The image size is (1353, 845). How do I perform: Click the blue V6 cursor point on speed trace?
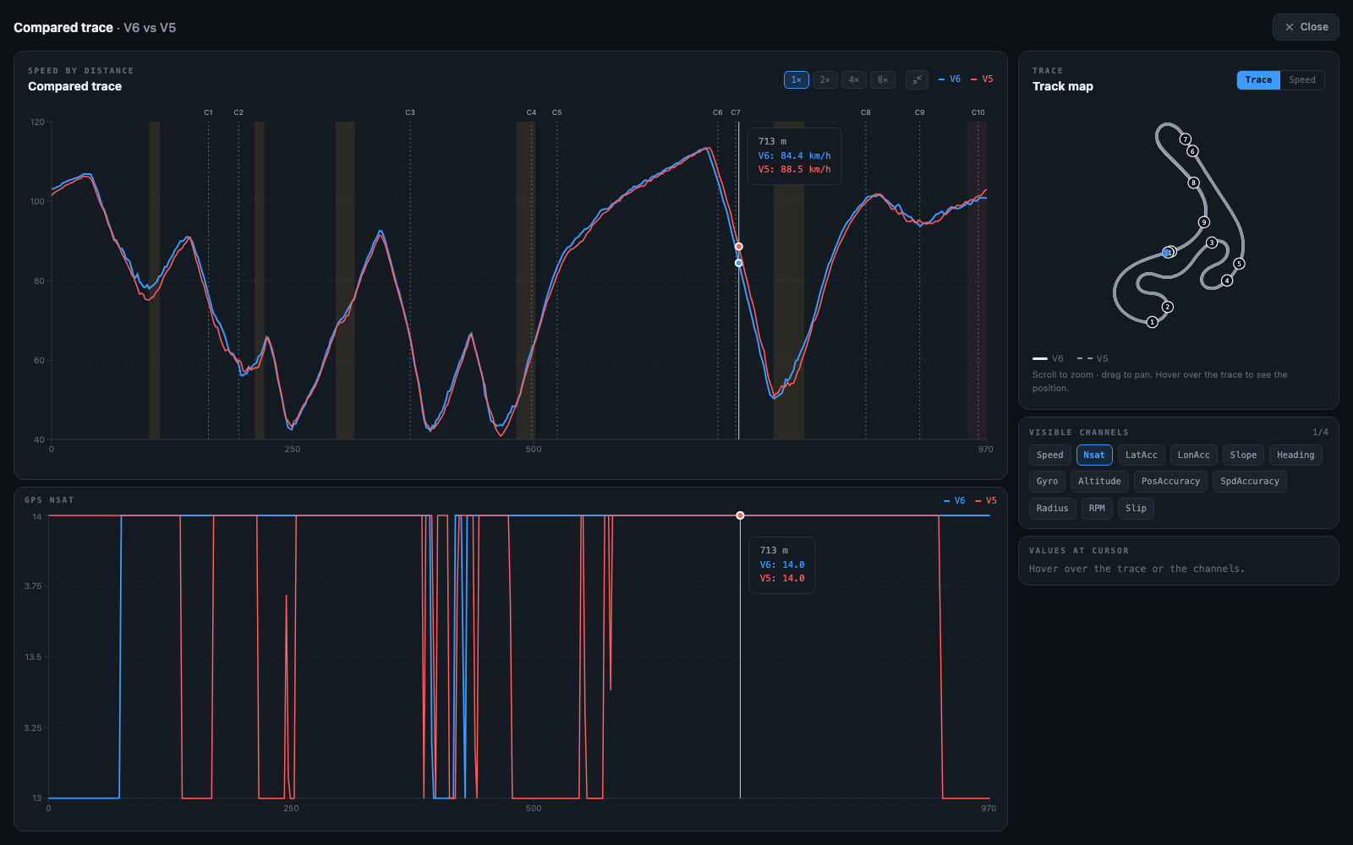click(739, 263)
